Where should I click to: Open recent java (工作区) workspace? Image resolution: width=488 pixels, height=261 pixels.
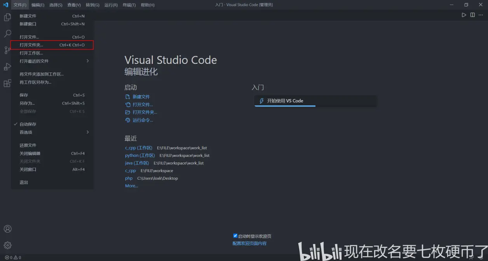pos(137,163)
